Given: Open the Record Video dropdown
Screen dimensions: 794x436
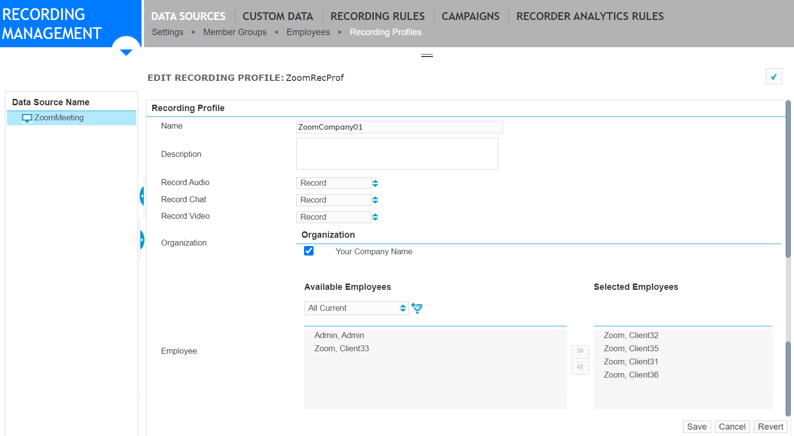Looking at the screenshot, I should 337,217.
